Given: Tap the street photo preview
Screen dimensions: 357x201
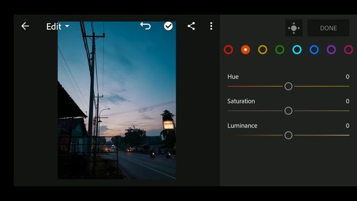Looking at the screenshot, I should point(117,100).
